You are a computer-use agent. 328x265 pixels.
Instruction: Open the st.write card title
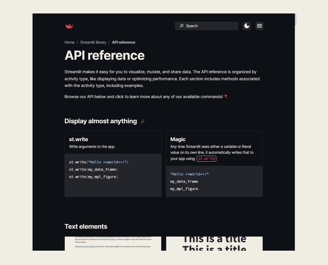pos(79,139)
